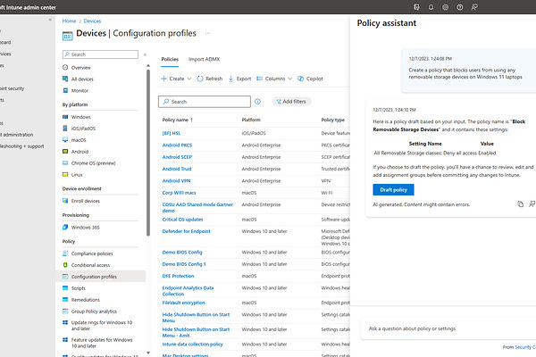Image resolution: width=536 pixels, height=357 pixels.
Task: Open the Android PKCS policy
Action: (x=177, y=145)
